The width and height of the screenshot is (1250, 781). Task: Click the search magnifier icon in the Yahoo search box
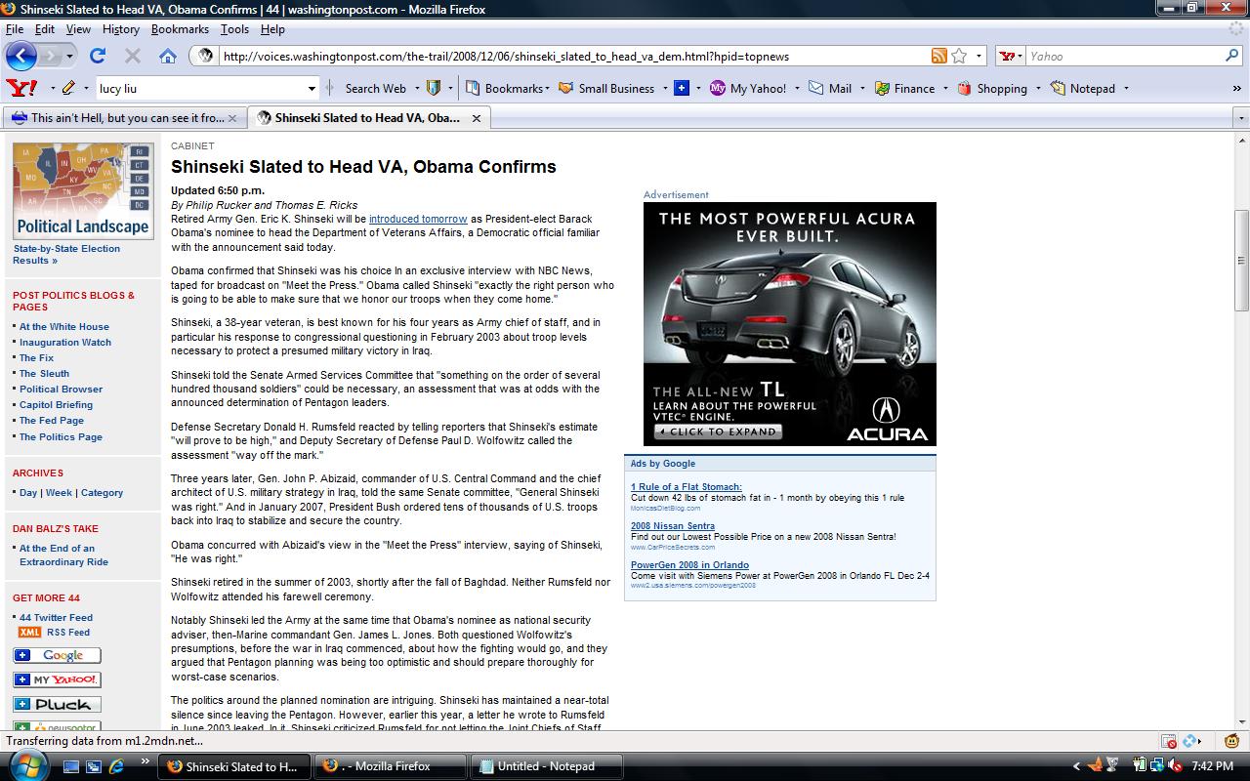pos(1234,56)
